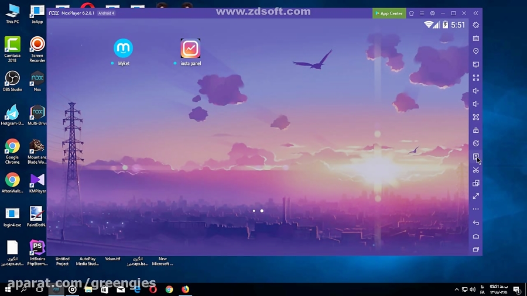Show more tools three-dots sidebar icon
This screenshot has height=296, width=527.
tap(476, 209)
